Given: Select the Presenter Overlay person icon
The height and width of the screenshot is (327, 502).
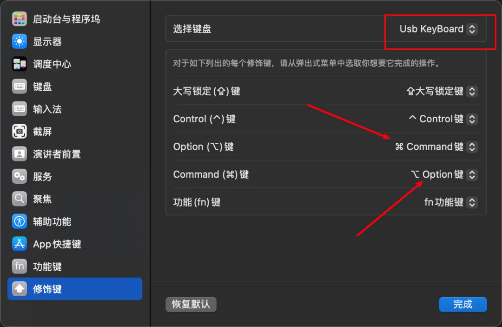Looking at the screenshot, I should pos(19,154).
